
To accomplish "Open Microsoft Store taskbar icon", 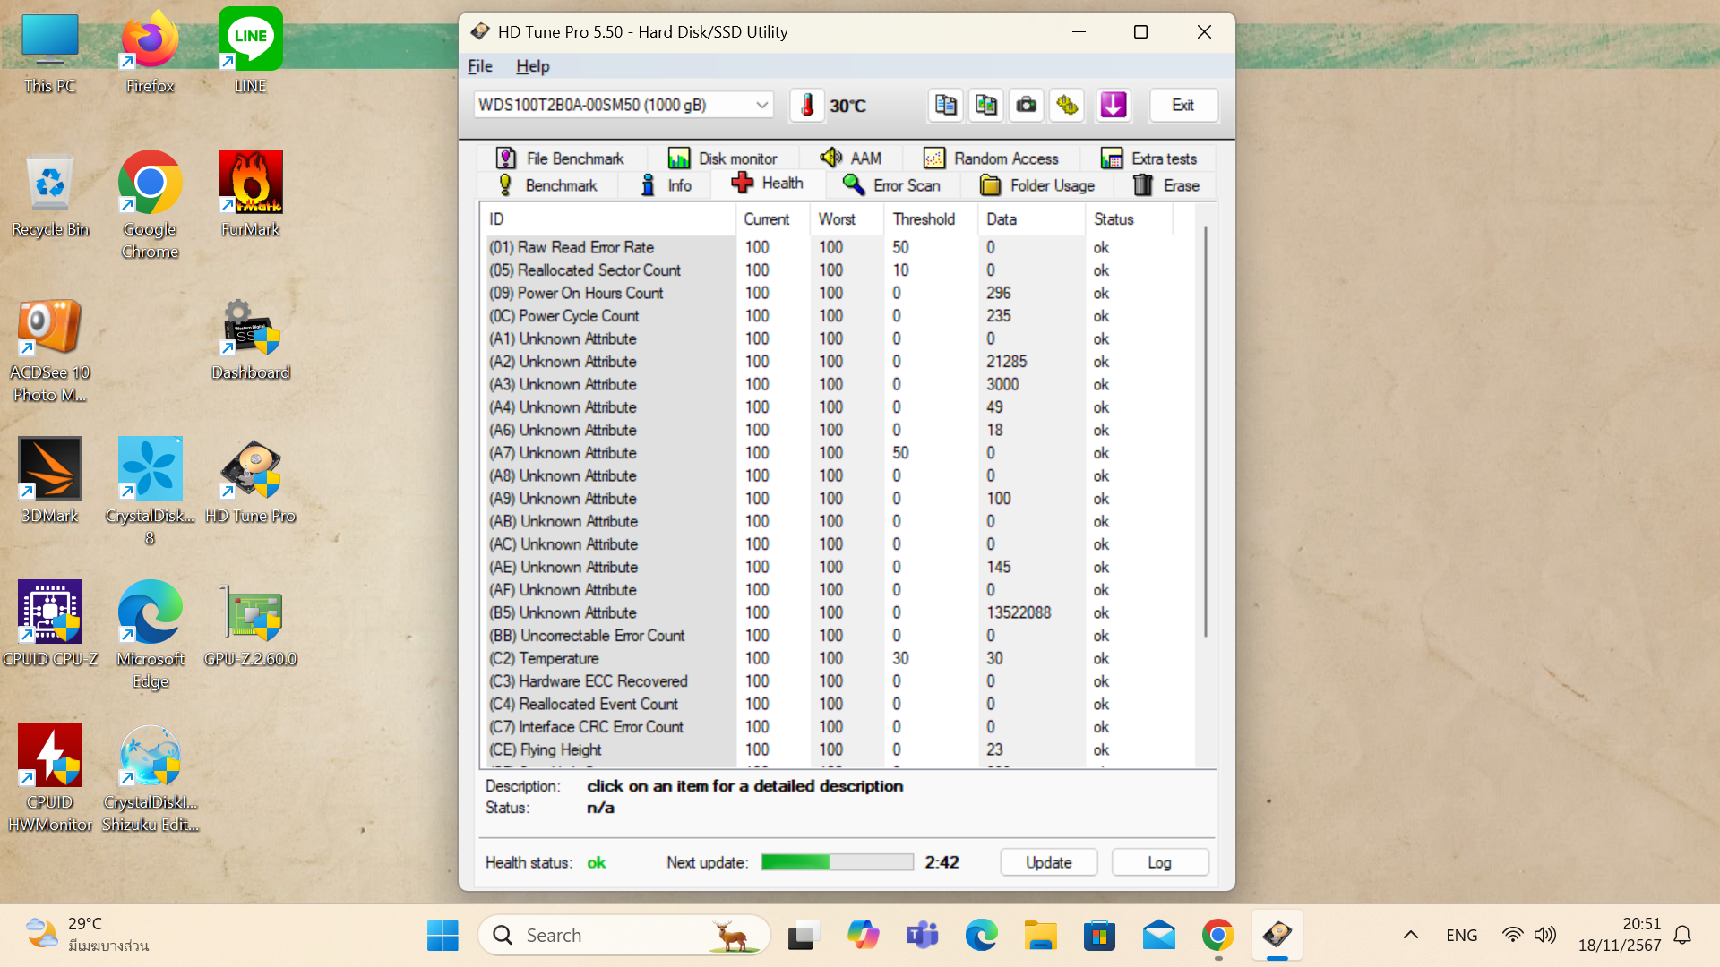I will [1099, 936].
